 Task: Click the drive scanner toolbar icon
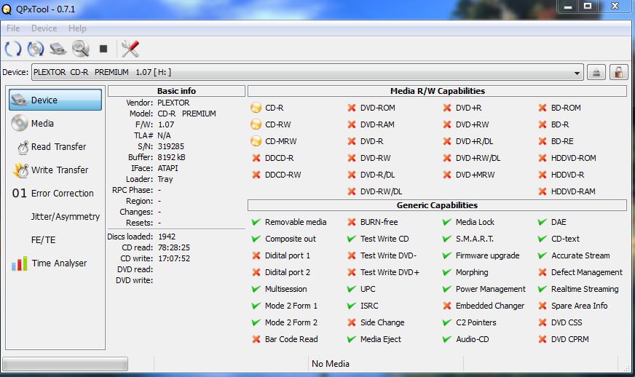coord(58,49)
